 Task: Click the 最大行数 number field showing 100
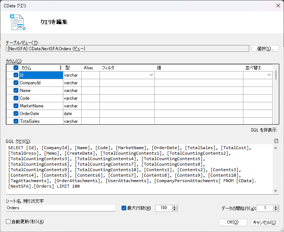(x=164, y=208)
